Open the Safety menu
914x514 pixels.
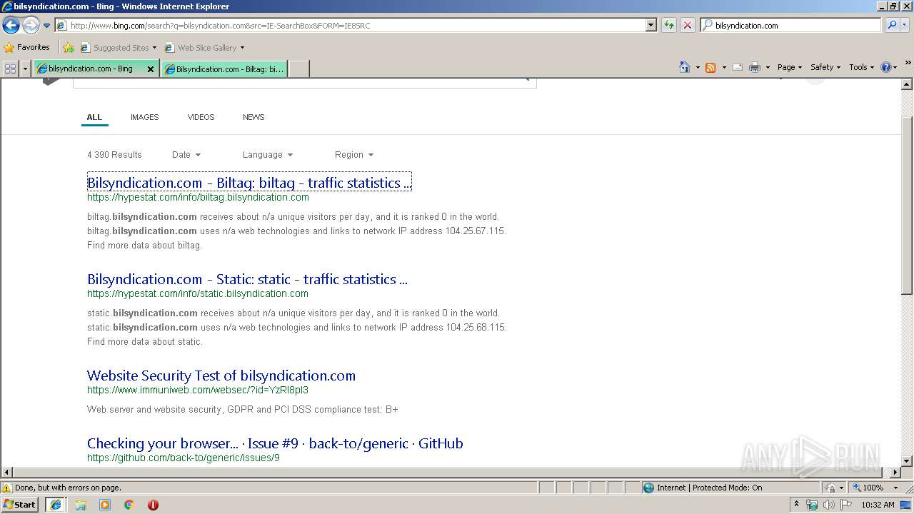click(x=825, y=67)
